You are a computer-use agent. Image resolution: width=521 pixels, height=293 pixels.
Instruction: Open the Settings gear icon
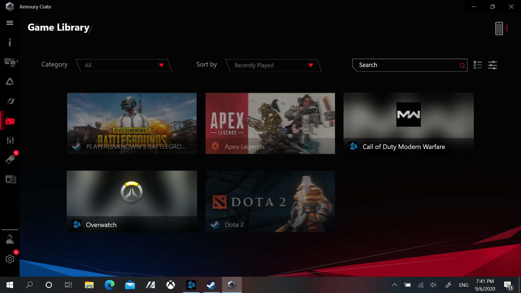tap(10, 259)
